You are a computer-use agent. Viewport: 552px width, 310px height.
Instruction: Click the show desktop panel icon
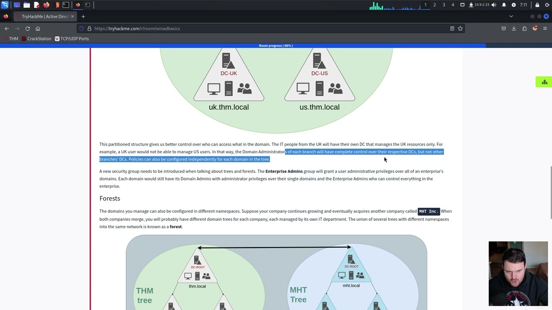[17, 5]
